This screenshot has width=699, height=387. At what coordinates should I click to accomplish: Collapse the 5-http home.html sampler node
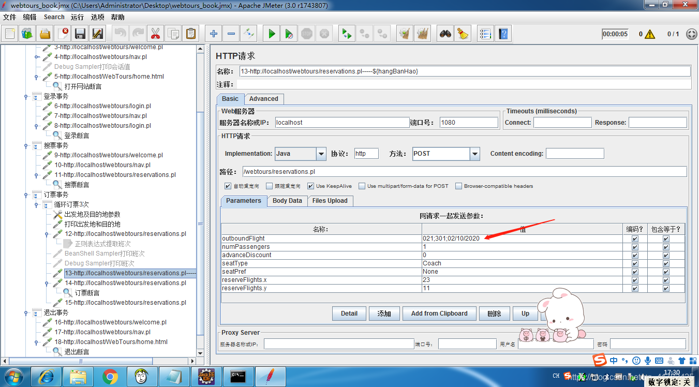[x=36, y=77]
